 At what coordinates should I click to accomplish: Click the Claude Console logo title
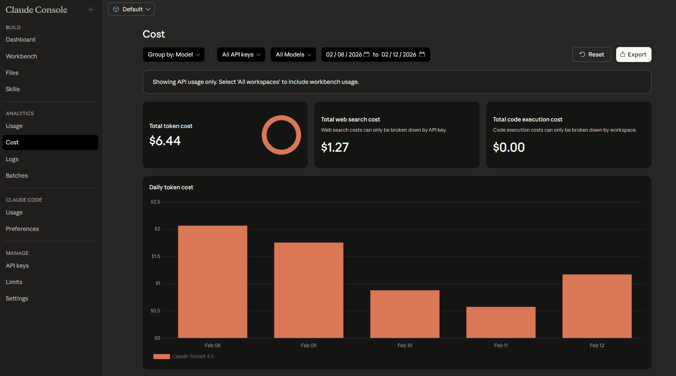point(37,10)
